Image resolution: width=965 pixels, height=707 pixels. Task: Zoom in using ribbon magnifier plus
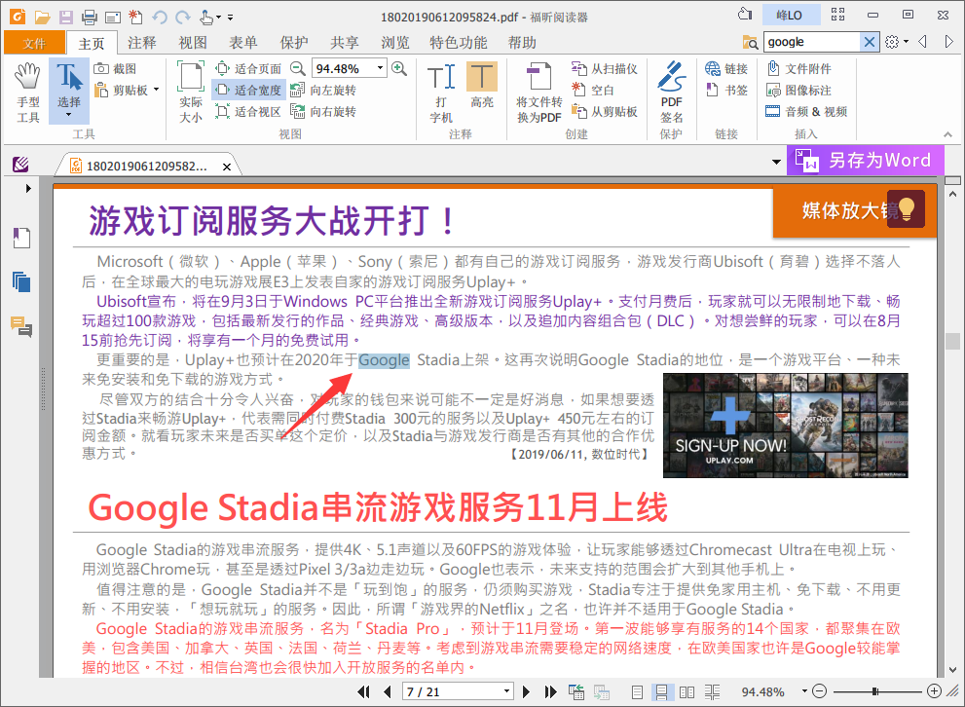click(399, 68)
